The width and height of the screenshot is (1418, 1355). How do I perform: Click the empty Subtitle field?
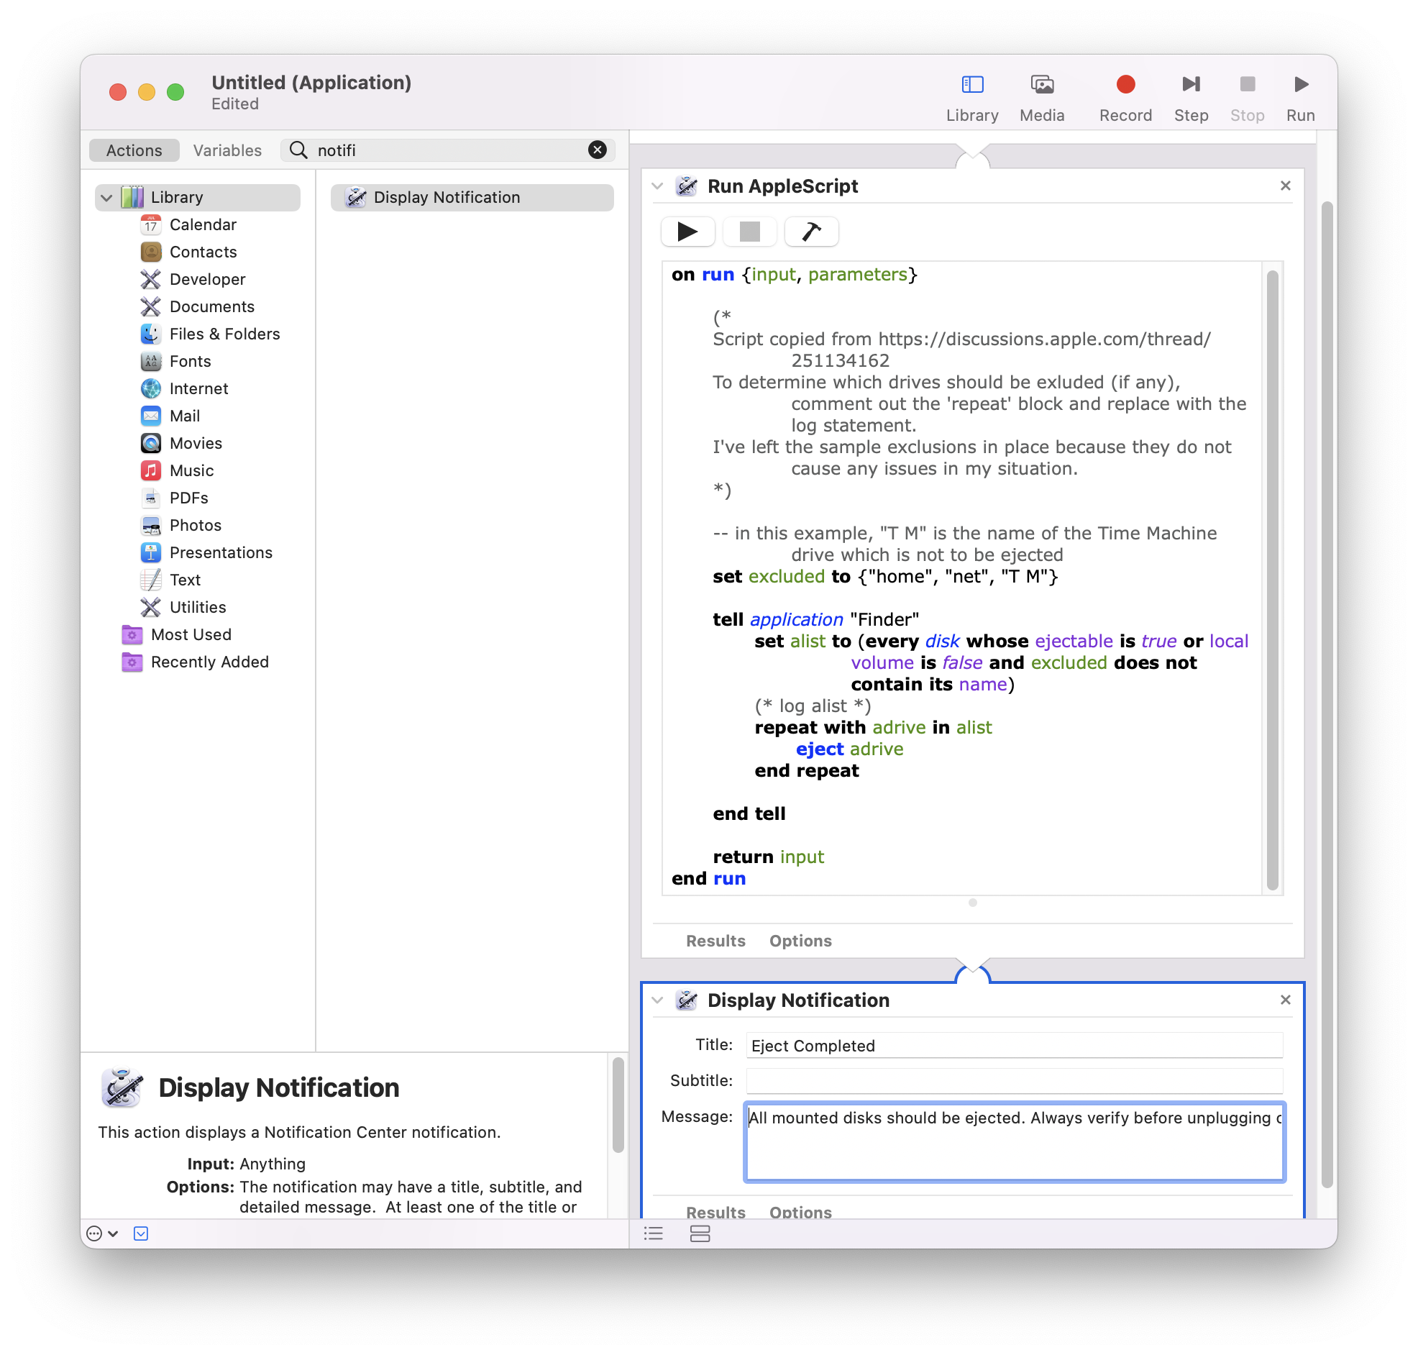coord(1014,1081)
